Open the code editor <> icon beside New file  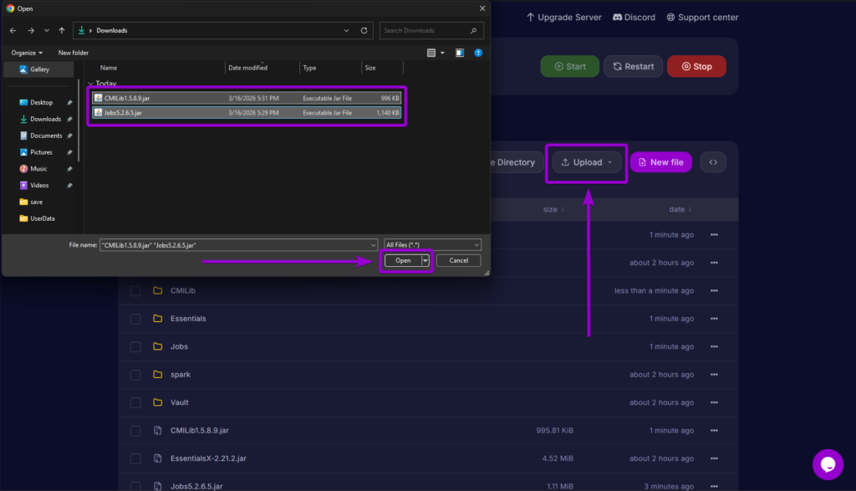coord(712,161)
